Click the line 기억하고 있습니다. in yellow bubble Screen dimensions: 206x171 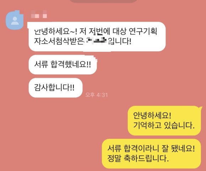tap(164, 125)
